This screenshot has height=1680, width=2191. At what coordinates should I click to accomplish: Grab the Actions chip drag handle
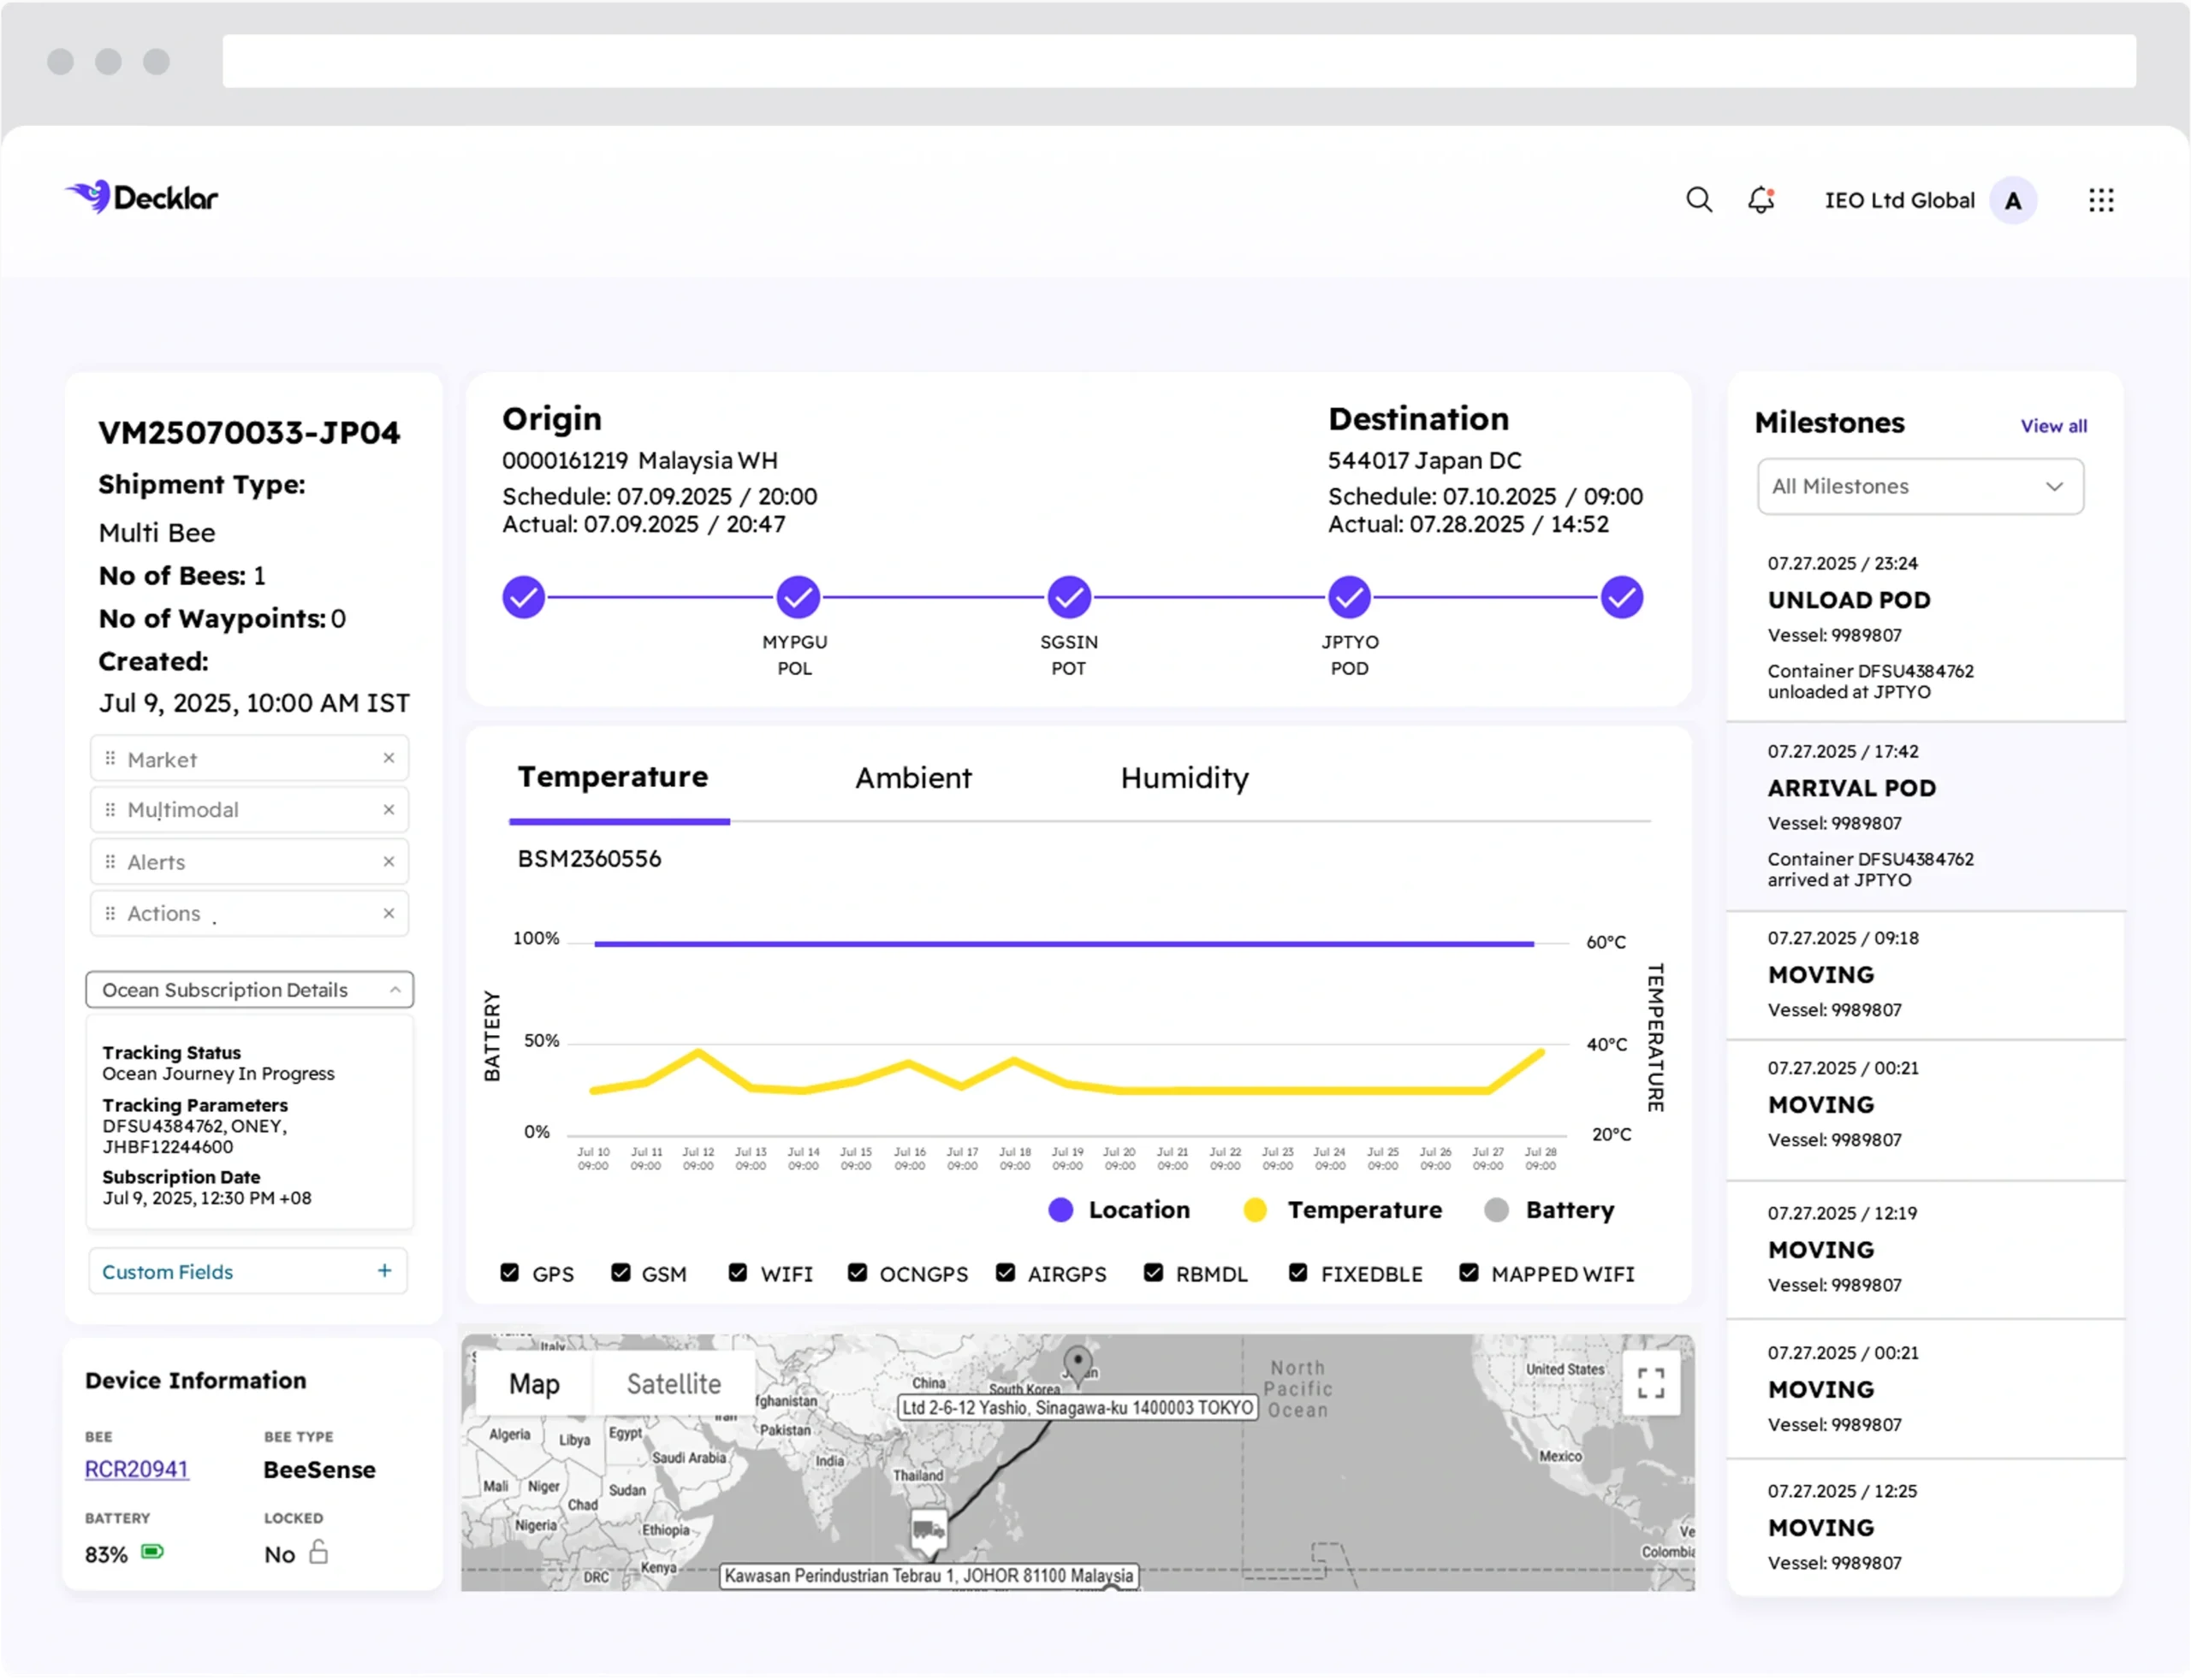coord(110,913)
